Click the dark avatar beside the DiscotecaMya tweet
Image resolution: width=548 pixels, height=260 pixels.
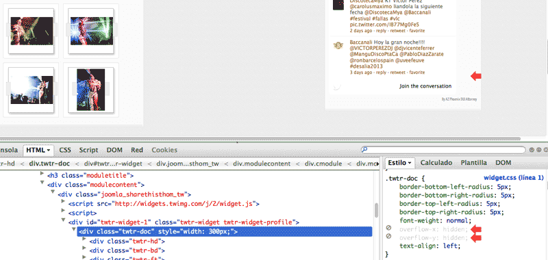338,5
